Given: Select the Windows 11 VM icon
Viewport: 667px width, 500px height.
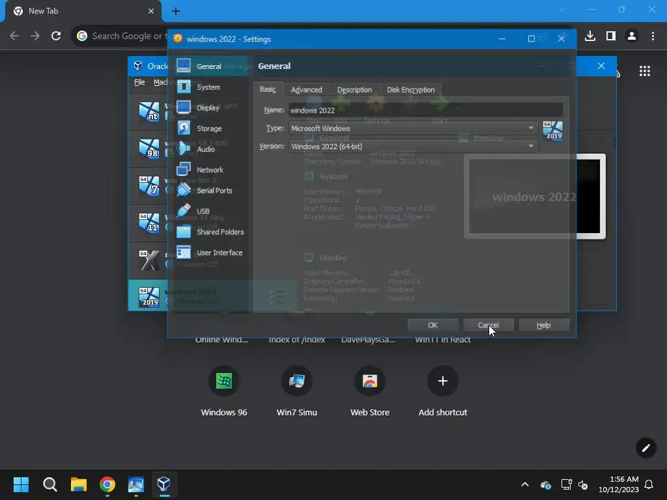Looking at the screenshot, I should (149, 223).
